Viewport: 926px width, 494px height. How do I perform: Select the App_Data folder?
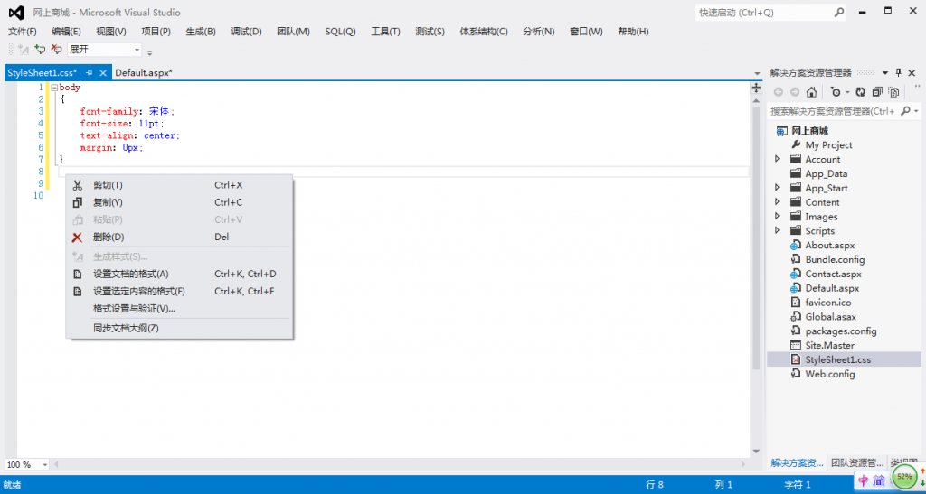coord(827,174)
